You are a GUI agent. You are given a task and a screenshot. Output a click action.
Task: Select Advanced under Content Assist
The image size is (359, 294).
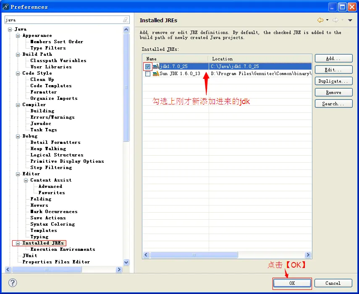[50, 186]
